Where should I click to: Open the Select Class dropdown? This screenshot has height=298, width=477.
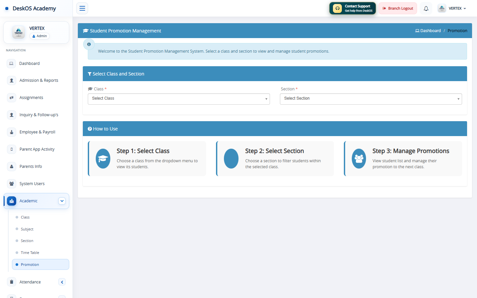tap(179, 99)
